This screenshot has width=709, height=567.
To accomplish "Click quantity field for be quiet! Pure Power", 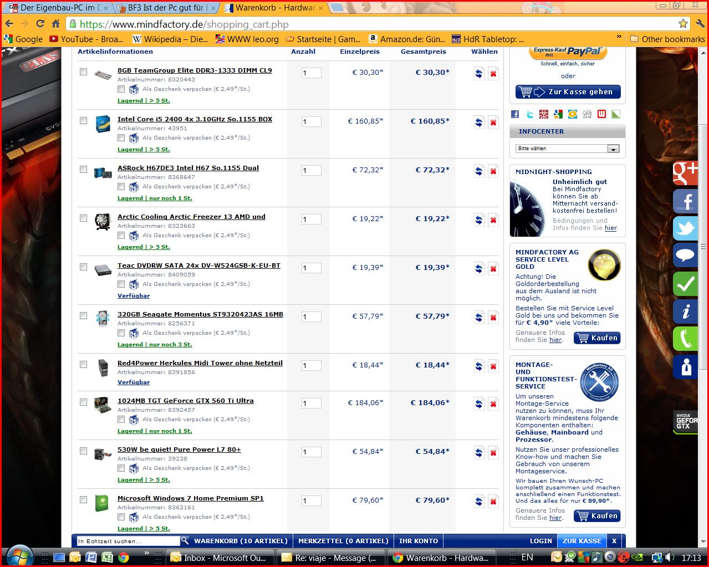I will tap(312, 452).
